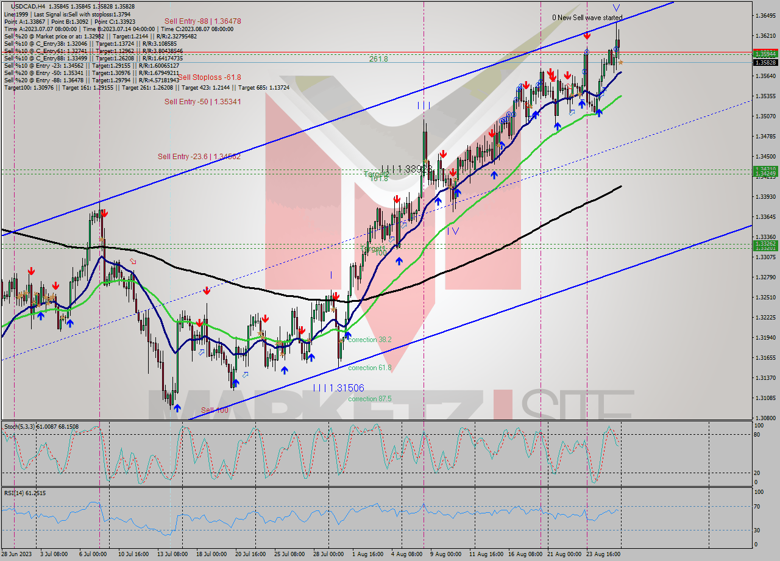The width and height of the screenshot is (780, 561).
Task: Click the 1.35640 price axis value
Action: [x=765, y=76]
